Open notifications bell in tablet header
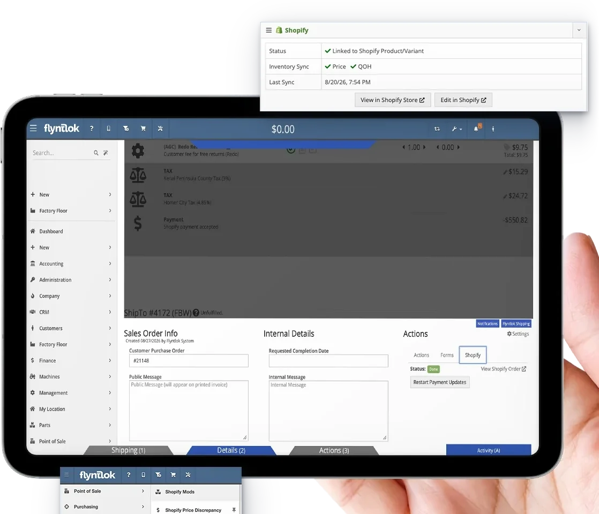 (477, 128)
